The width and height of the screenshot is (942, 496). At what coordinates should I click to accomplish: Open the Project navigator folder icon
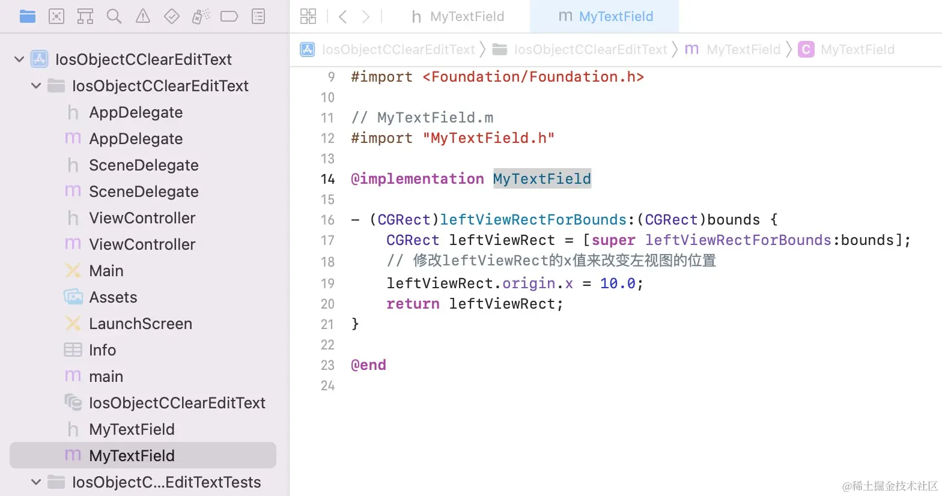(x=28, y=16)
